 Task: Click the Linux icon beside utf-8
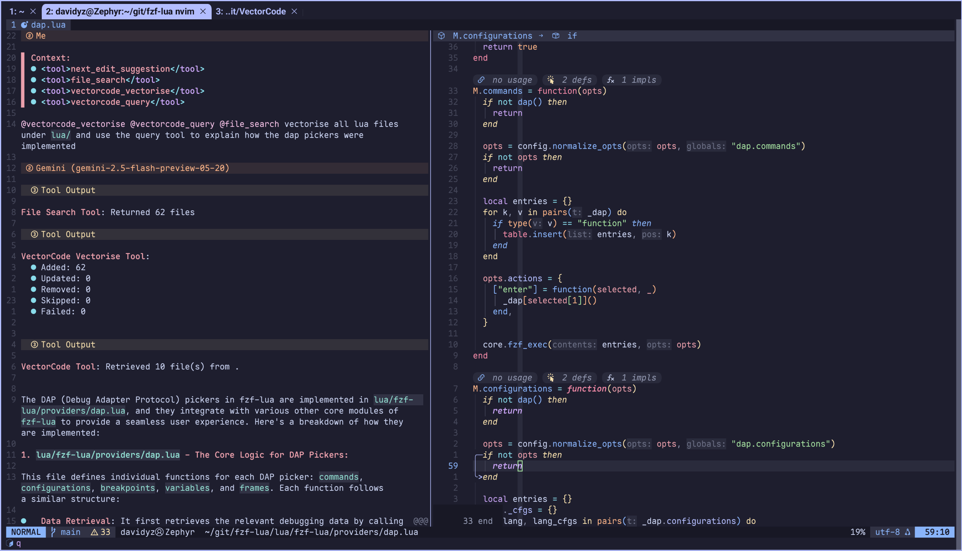tap(908, 532)
